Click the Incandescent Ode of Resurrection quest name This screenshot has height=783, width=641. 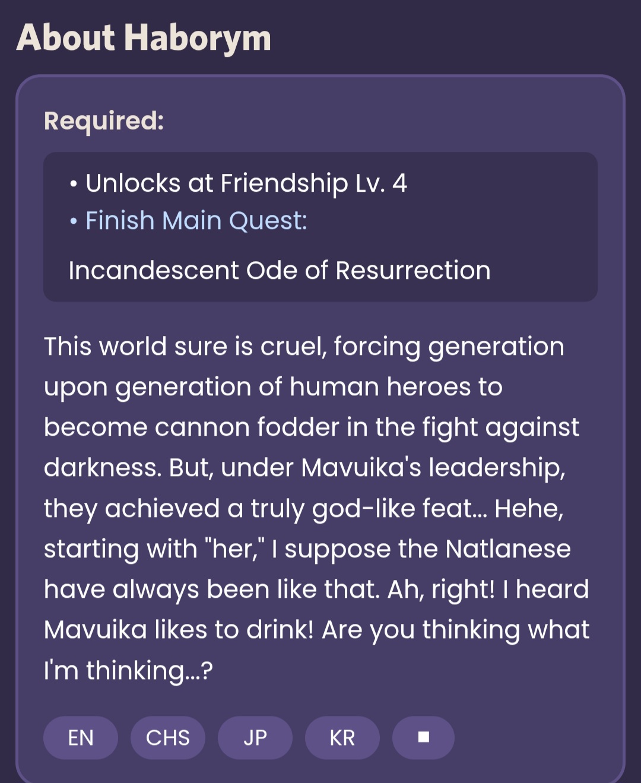(279, 271)
